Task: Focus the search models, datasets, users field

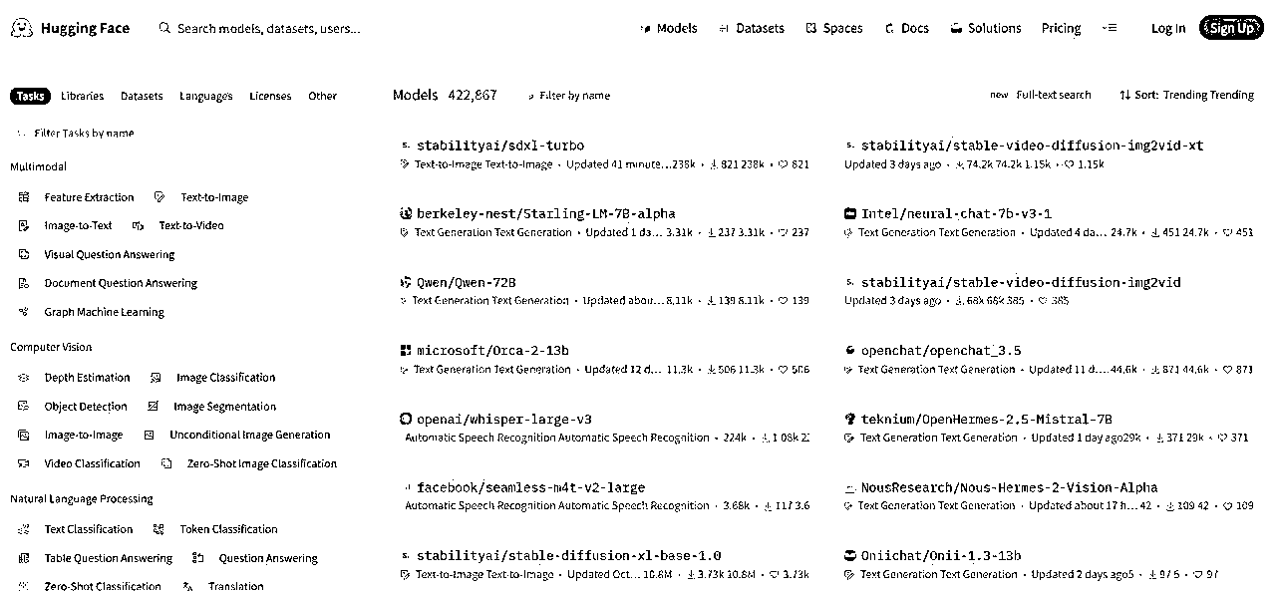Action: (x=269, y=28)
